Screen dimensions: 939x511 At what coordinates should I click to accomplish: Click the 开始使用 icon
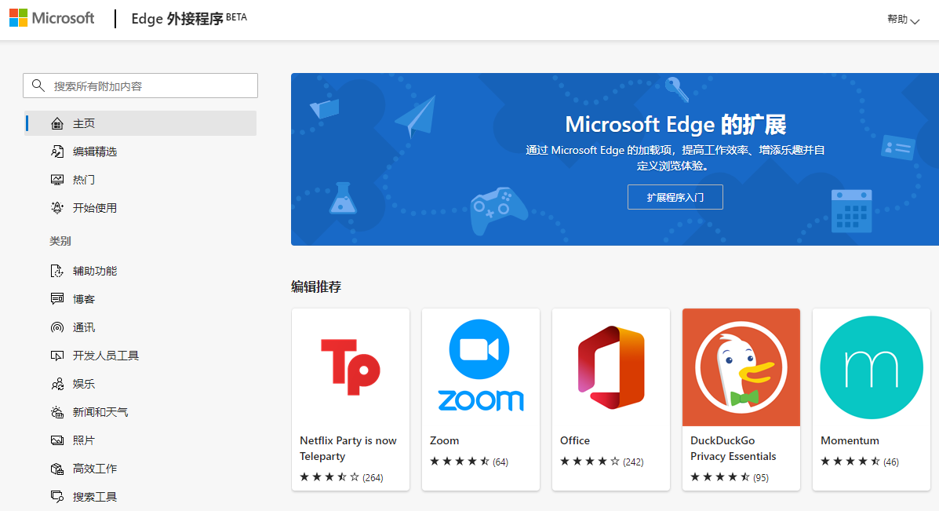point(57,208)
